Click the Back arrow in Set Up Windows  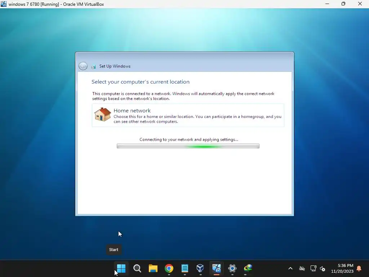coord(83,66)
